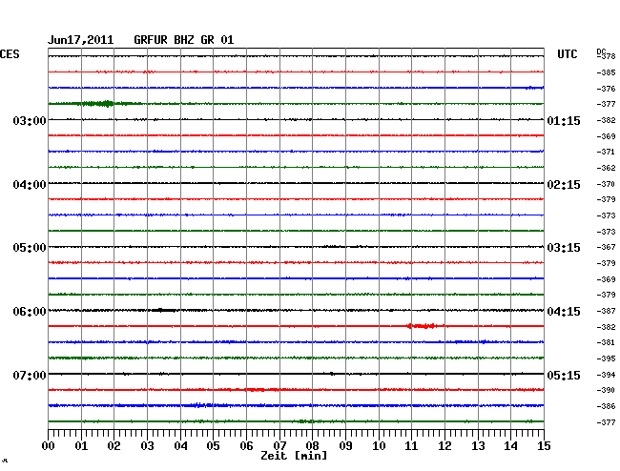Click minute tick label 00

49,445
